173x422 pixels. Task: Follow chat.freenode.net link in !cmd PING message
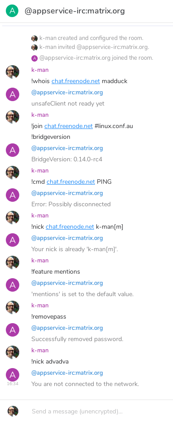pos(71,182)
